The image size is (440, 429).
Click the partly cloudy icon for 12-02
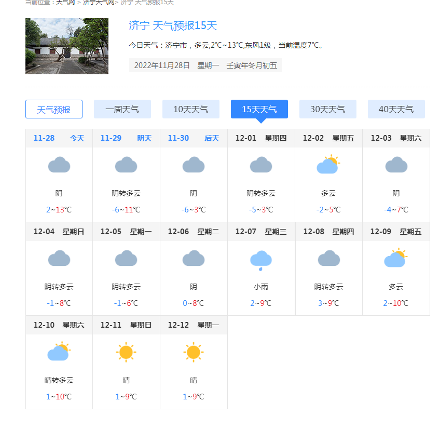pyautogui.click(x=328, y=164)
